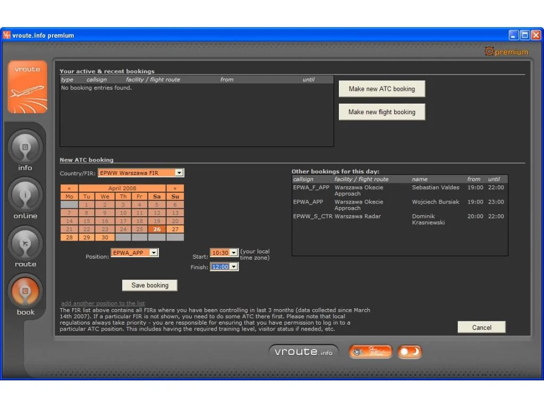Viewport: 544px width, 408px height.
Task: Click the vroute app icon in title bar
Action: 6,35
